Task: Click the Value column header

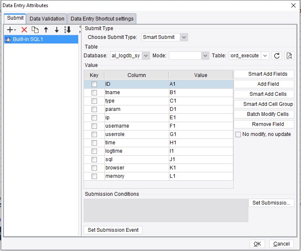Action: (x=201, y=75)
